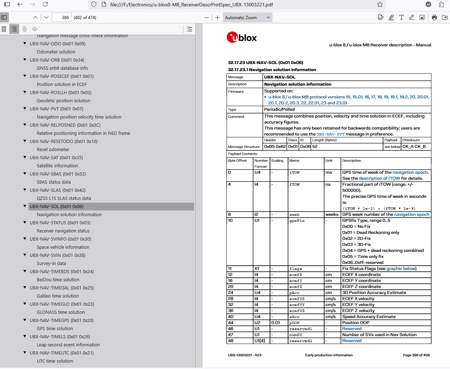Zoom out with the minus button
450x369 pixels.
(207, 17)
